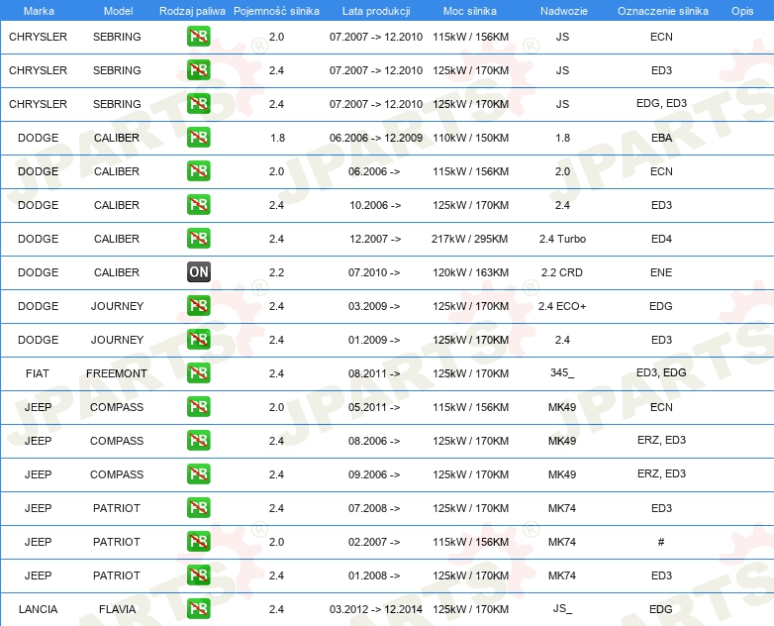The image size is (774, 626).
Task: Click the petrol icon in the Journey 2.4 ECO+ row
Action: 198,305
